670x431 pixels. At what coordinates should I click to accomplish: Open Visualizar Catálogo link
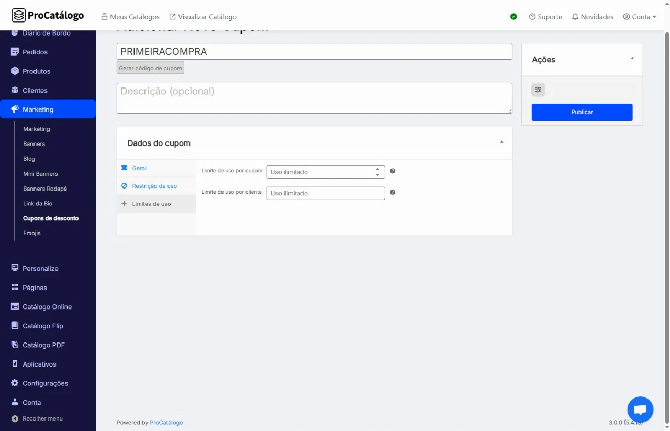tap(203, 17)
